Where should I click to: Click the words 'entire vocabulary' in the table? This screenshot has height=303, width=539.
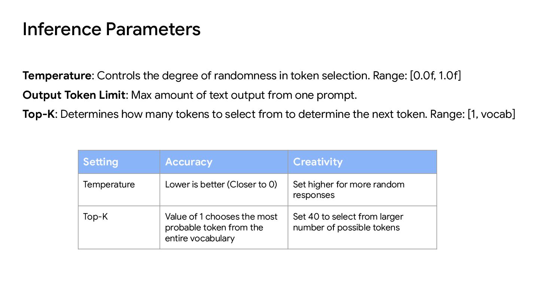pos(200,238)
